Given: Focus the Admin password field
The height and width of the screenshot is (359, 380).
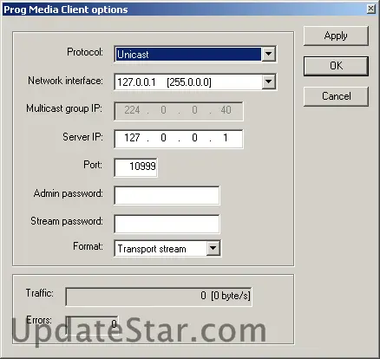Looking at the screenshot, I should click(x=167, y=195).
